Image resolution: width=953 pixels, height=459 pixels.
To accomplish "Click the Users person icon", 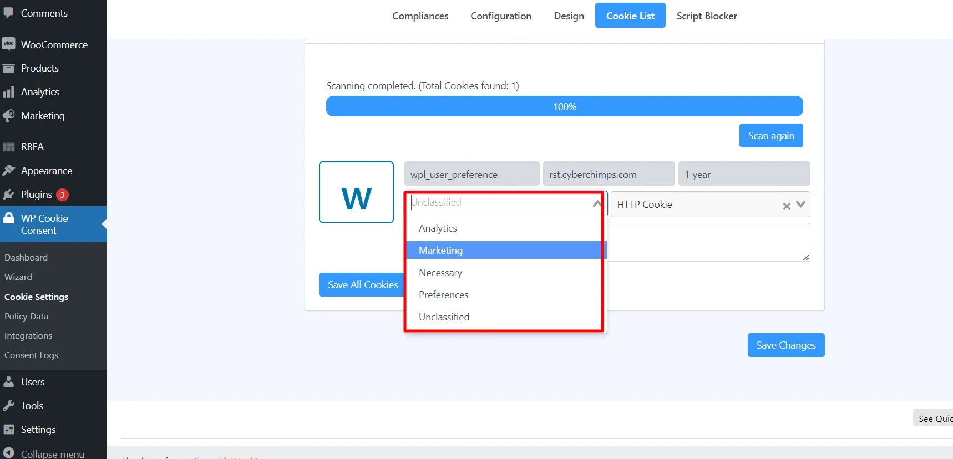I will [x=8, y=382].
